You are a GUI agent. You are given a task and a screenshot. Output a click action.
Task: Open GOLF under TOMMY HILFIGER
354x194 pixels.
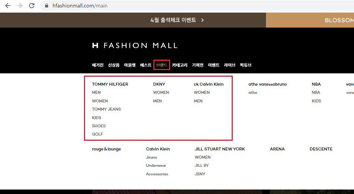[97, 134]
